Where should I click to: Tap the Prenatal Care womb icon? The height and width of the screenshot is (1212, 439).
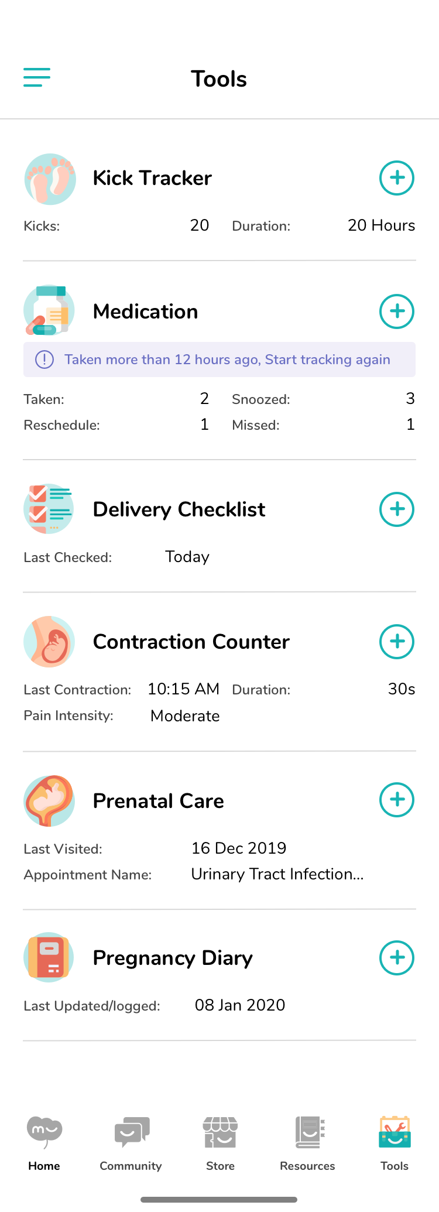tap(50, 800)
